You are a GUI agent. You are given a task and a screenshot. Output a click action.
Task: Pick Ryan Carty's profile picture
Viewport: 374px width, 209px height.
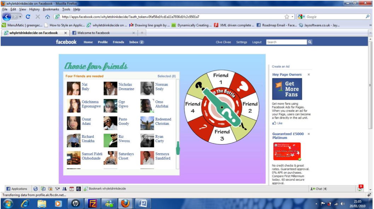[147, 141]
